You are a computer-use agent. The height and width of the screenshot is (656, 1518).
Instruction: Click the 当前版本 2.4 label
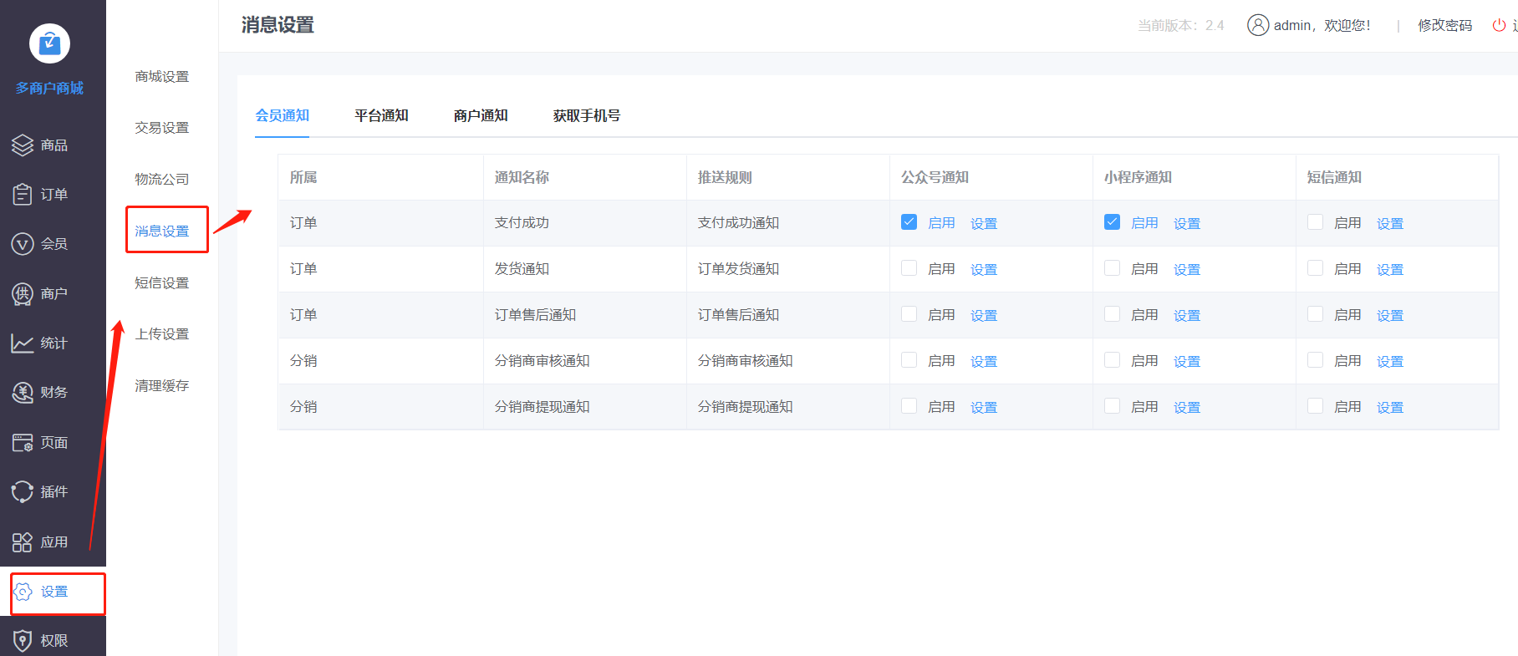point(1180,25)
